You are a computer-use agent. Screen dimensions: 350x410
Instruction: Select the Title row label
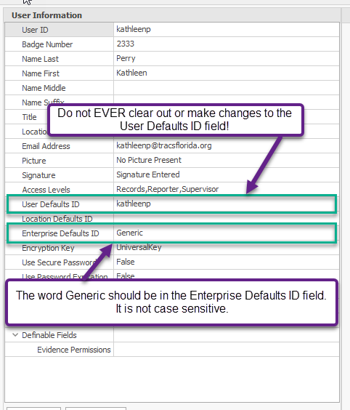click(29, 117)
